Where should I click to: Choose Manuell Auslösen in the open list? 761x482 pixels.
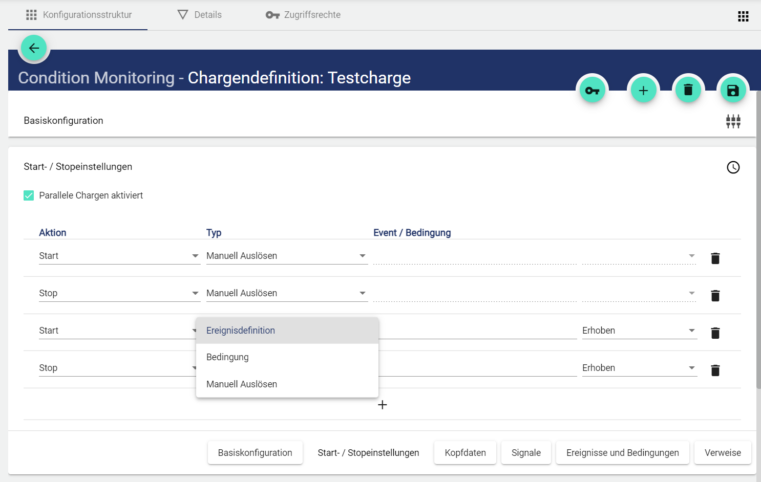(x=242, y=384)
